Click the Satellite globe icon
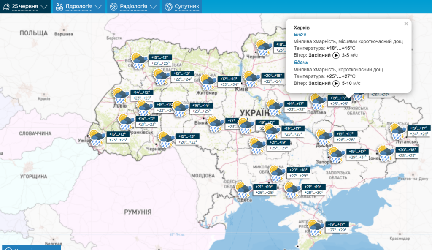432x250 pixels. [x=168, y=7]
